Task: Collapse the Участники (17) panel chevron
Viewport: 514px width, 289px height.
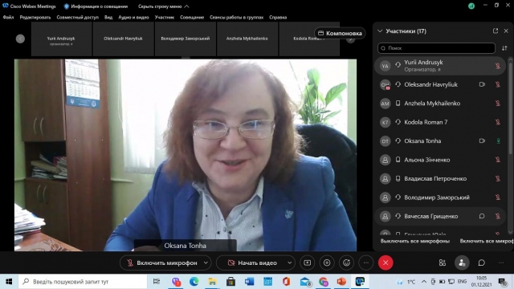Action: click(380, 31)
